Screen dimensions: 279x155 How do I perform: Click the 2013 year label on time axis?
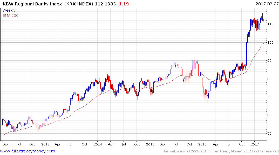point(45,144)
